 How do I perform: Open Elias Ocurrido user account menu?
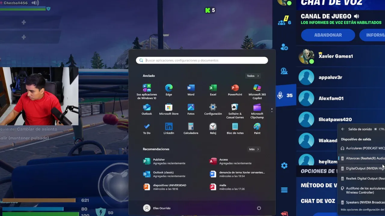[x=157, y=208]
